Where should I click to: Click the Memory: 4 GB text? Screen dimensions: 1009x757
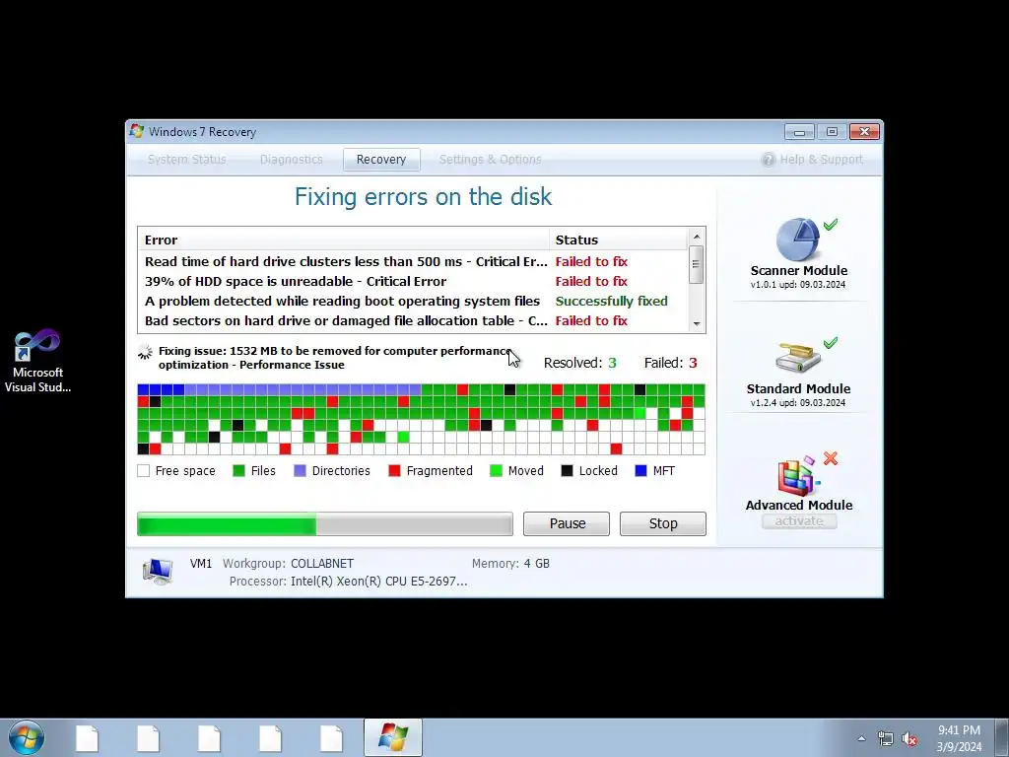(x=511, y=563)
